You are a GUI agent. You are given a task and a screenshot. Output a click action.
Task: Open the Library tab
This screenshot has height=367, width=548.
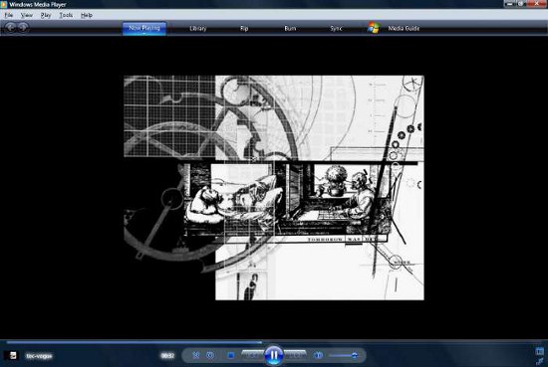coord(198,28)
